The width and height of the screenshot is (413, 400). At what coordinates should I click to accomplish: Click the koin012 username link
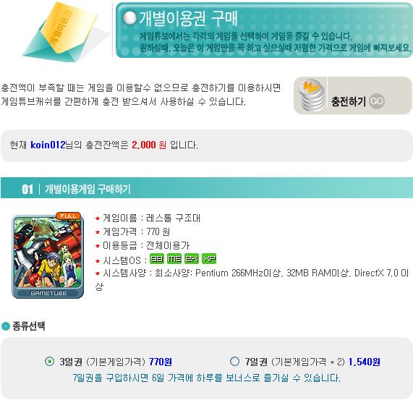48,145
